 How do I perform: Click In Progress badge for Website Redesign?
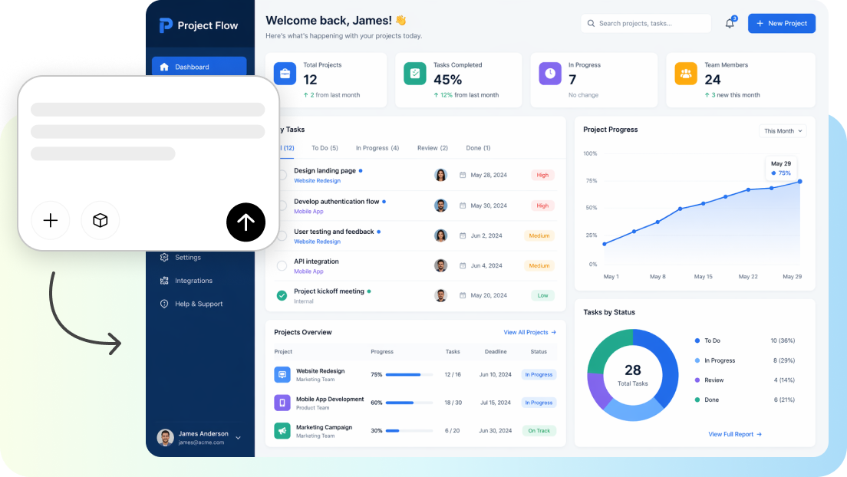(x=539, y=374)
